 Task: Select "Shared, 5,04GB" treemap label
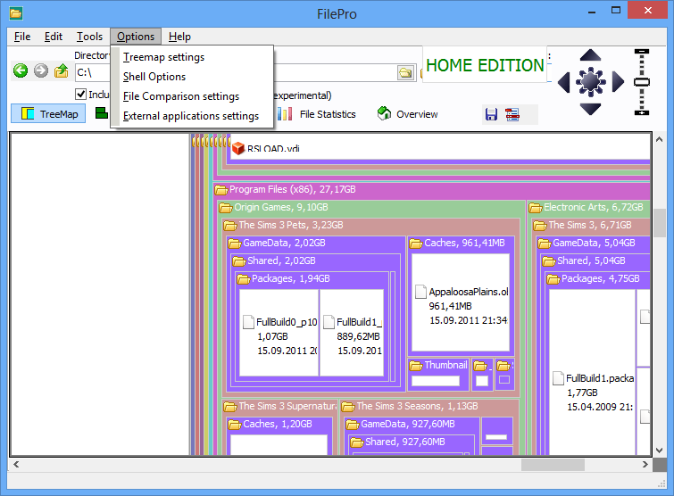591,261
